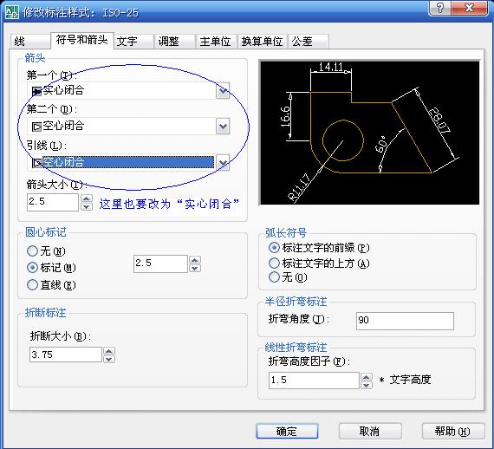This screenshot has height=449, width=494.
Task: Open the 公差 tab
Action: coord(309,42)
